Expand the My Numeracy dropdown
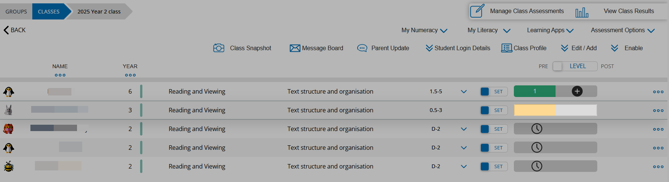The image size is (669, 182). tap(424, 30)
